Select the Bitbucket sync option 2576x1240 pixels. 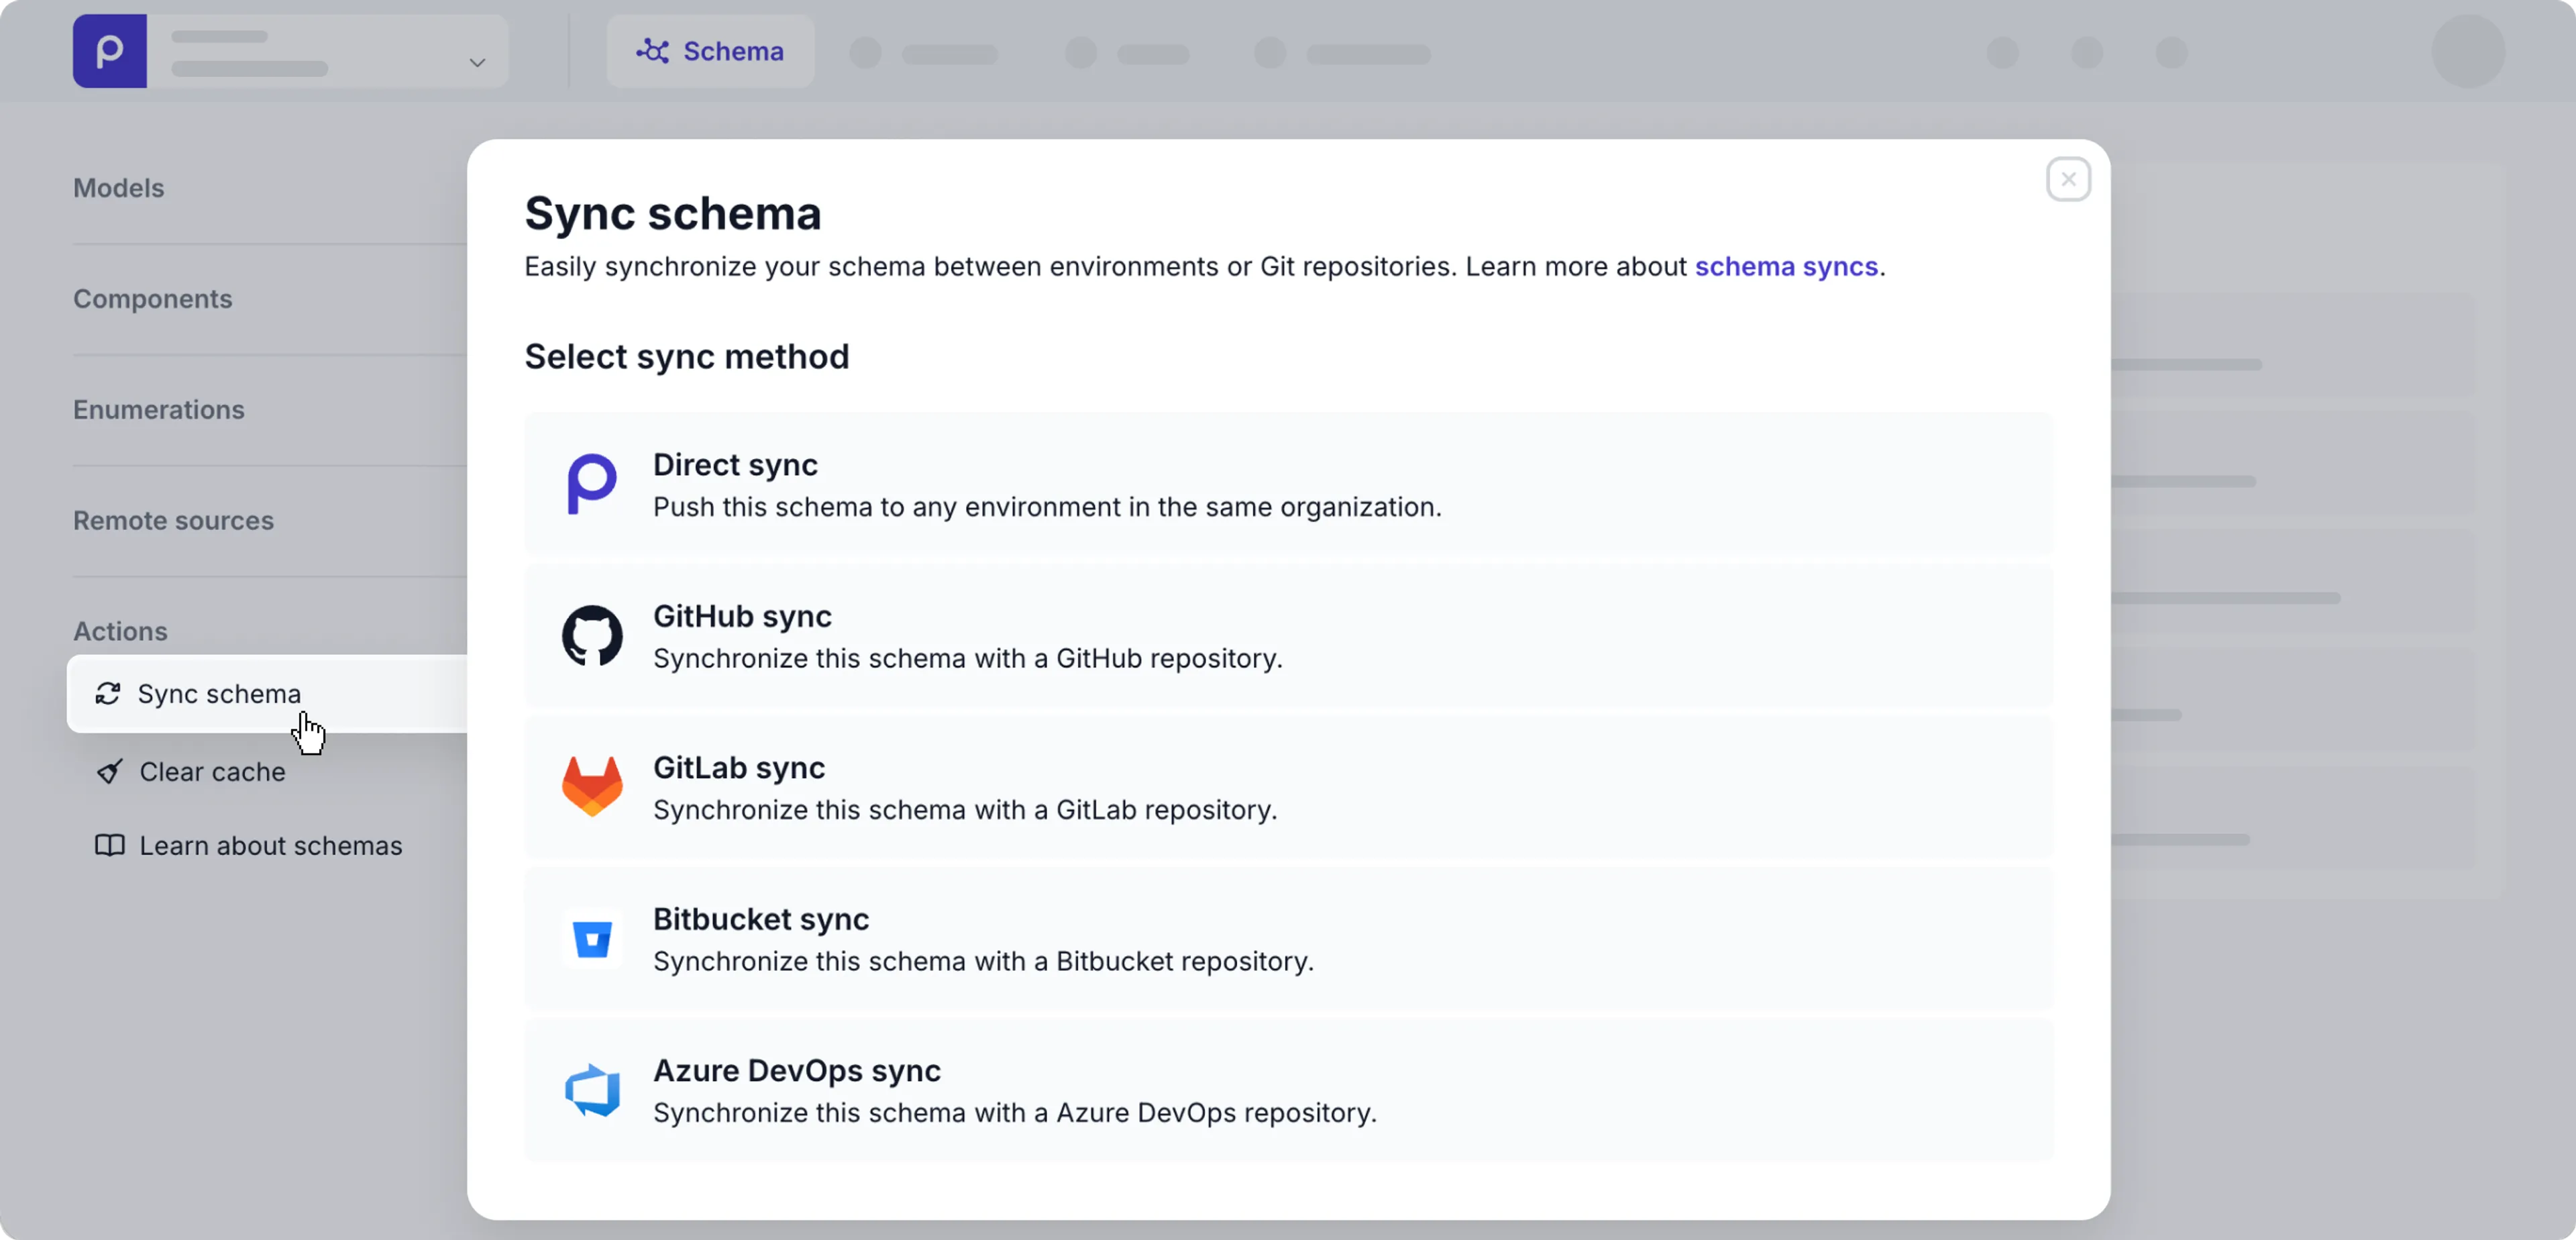[1288, 939]
